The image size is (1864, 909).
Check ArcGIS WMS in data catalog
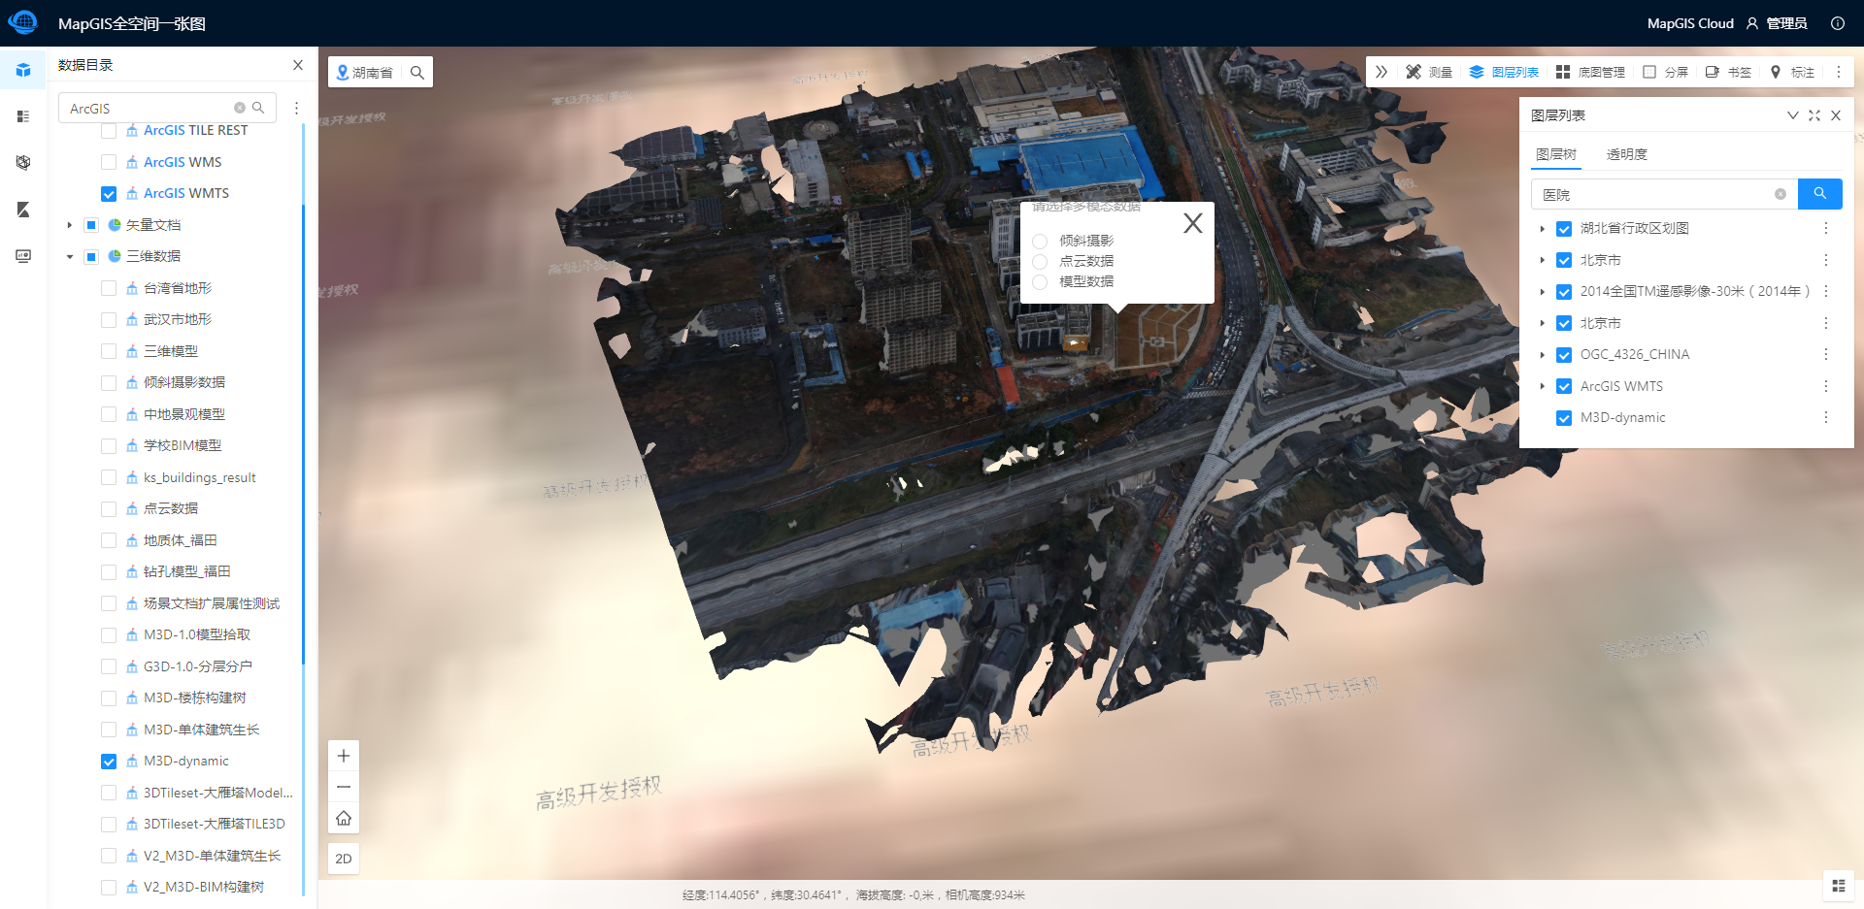(x=109, y=162)
